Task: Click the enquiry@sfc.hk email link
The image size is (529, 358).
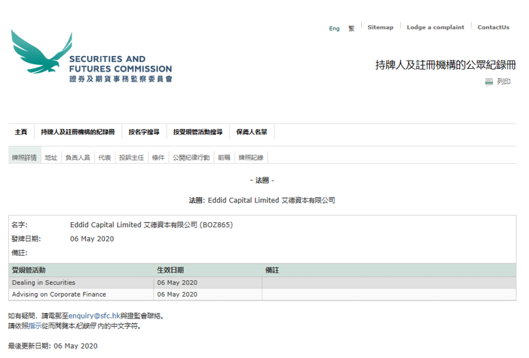Action: (x=94, y=316)
